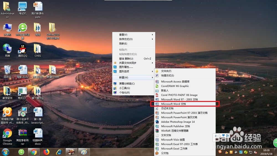Create new 快捷方式(S) from submenu
The image size is (277, 156).
[x=185, y=76]
